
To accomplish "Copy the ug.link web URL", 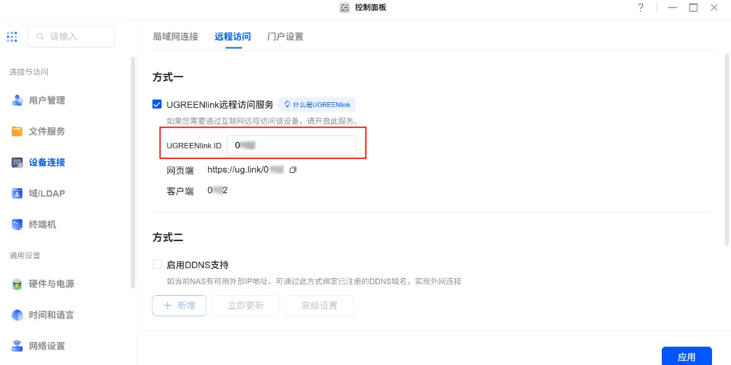I will click(x=293, y=170).
